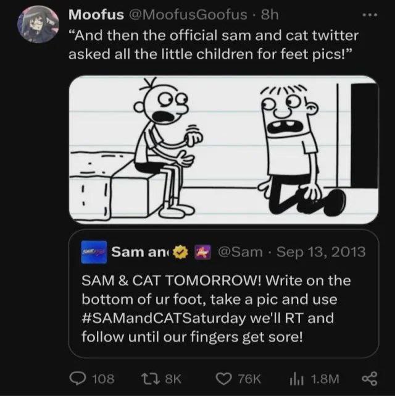Viewport: 395px width, 396px height.
Task: Click the Sam and Cat blue avatar
Action: coord(94,252)
